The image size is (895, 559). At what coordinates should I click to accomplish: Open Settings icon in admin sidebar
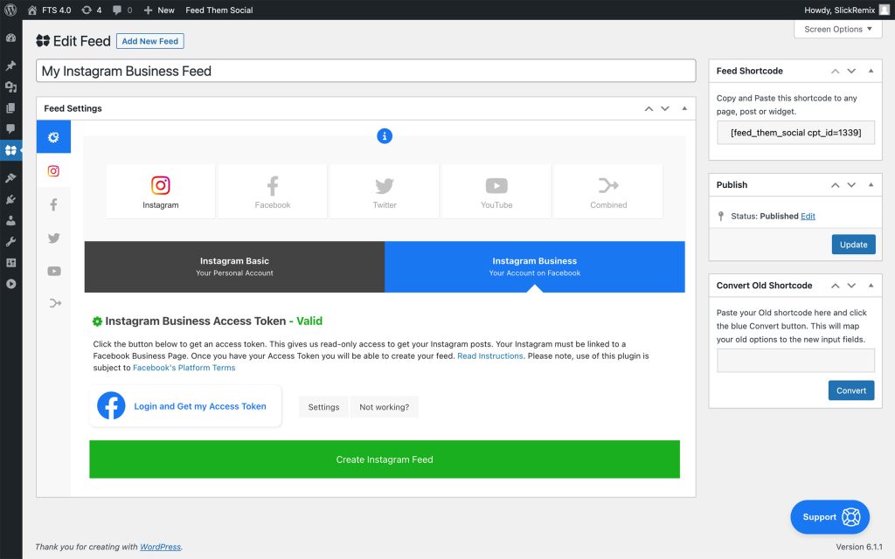[10, 263]
